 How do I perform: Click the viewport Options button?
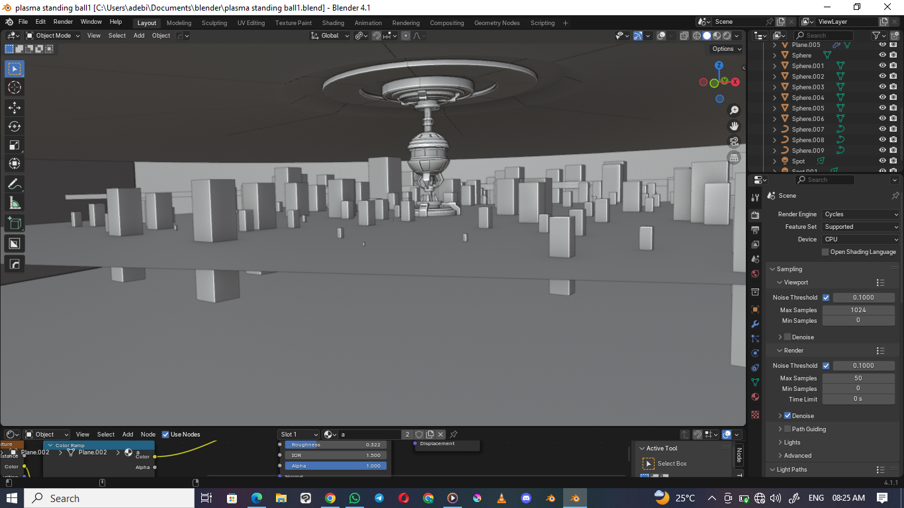(726, 49)
